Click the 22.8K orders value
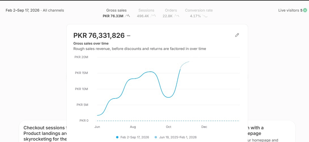This screenshot has width=309, height=142. 168,16
